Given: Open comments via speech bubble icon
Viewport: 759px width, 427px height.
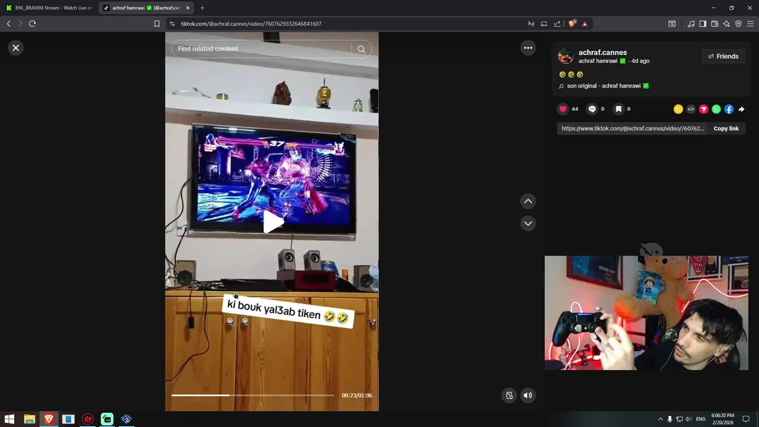Looking at the screenshot, I should pos(592,109).
